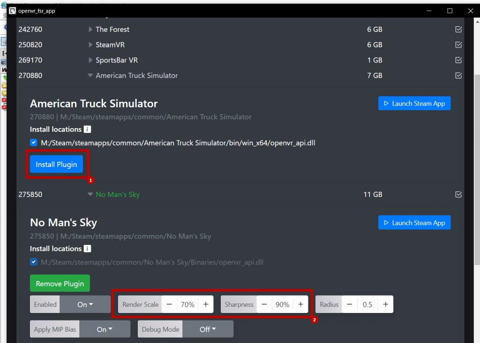480x343 pixels.
Task: Launch Steam App for American Truck Simulator
Action: point(414,104)
